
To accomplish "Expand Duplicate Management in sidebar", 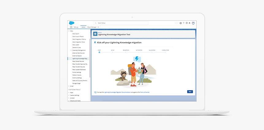I will (71, 50).
